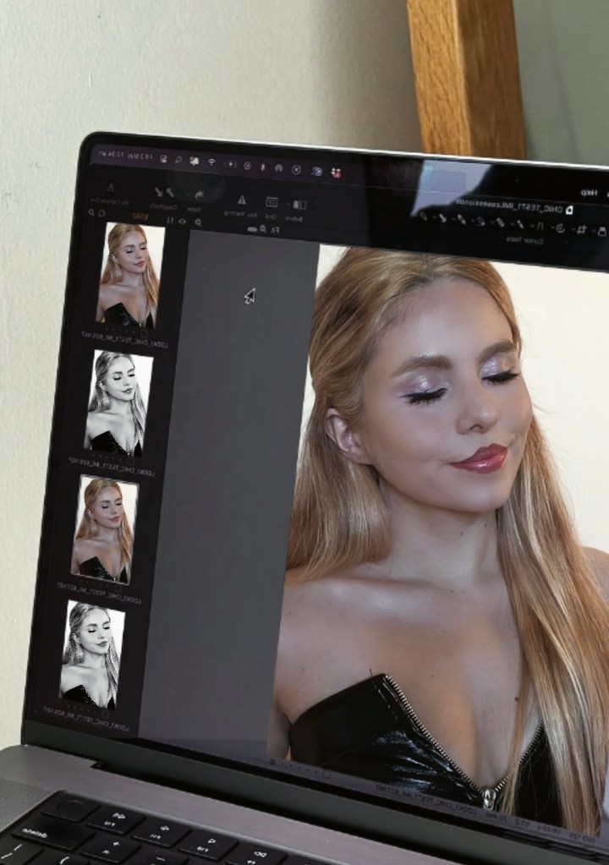This screenshot has height=865, width=609.
Task: Select the first color portrait thumbnail
Action: tap(131, 276)
